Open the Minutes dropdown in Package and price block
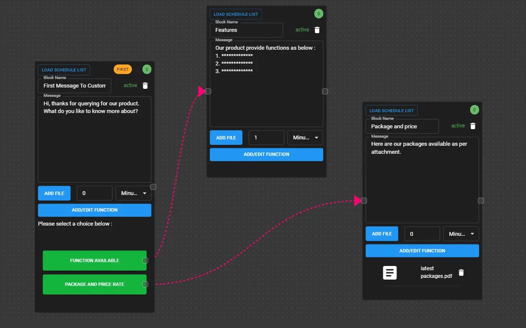 coord(461,233)
